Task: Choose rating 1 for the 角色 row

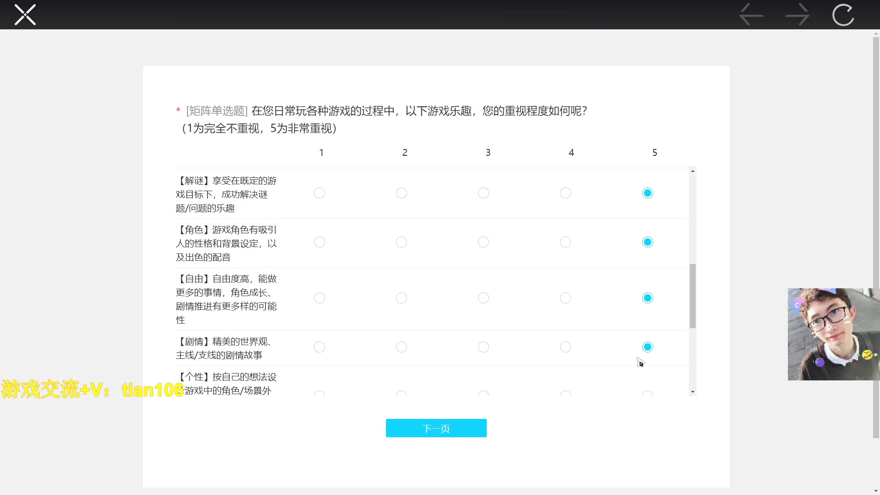Action: (319, 242)
